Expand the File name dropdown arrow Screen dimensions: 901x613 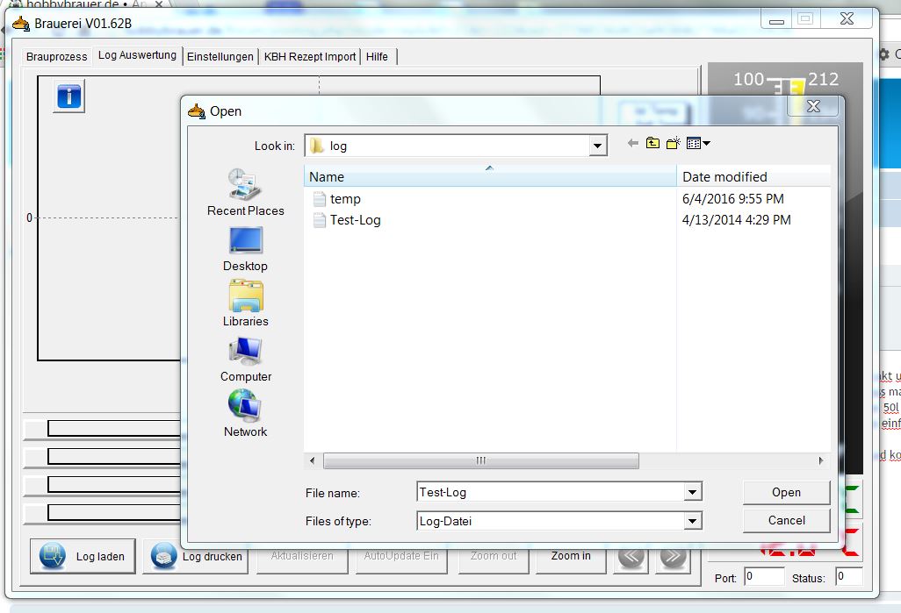(x=692, y=493)
